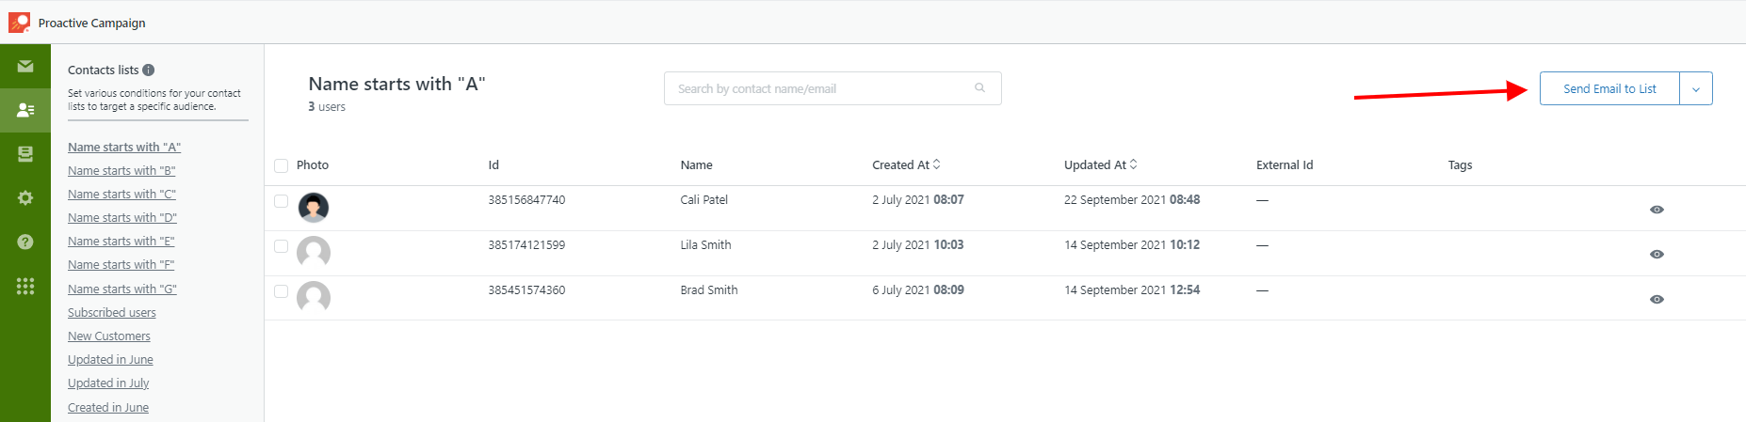
Task: View Brad Smith's details eye icon
Action: pos(1657,300)
